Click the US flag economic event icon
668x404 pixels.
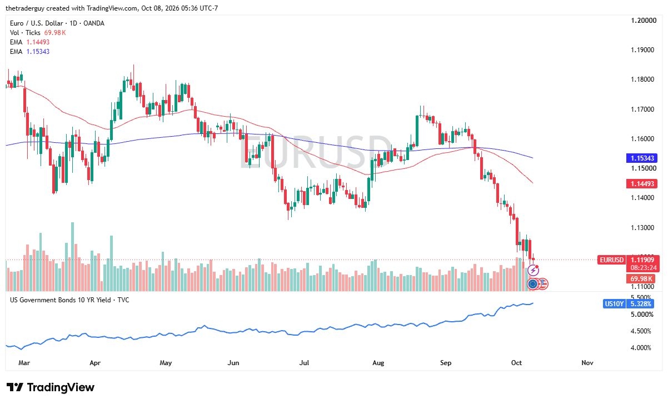pyautogui.click(x=543, y=284)
